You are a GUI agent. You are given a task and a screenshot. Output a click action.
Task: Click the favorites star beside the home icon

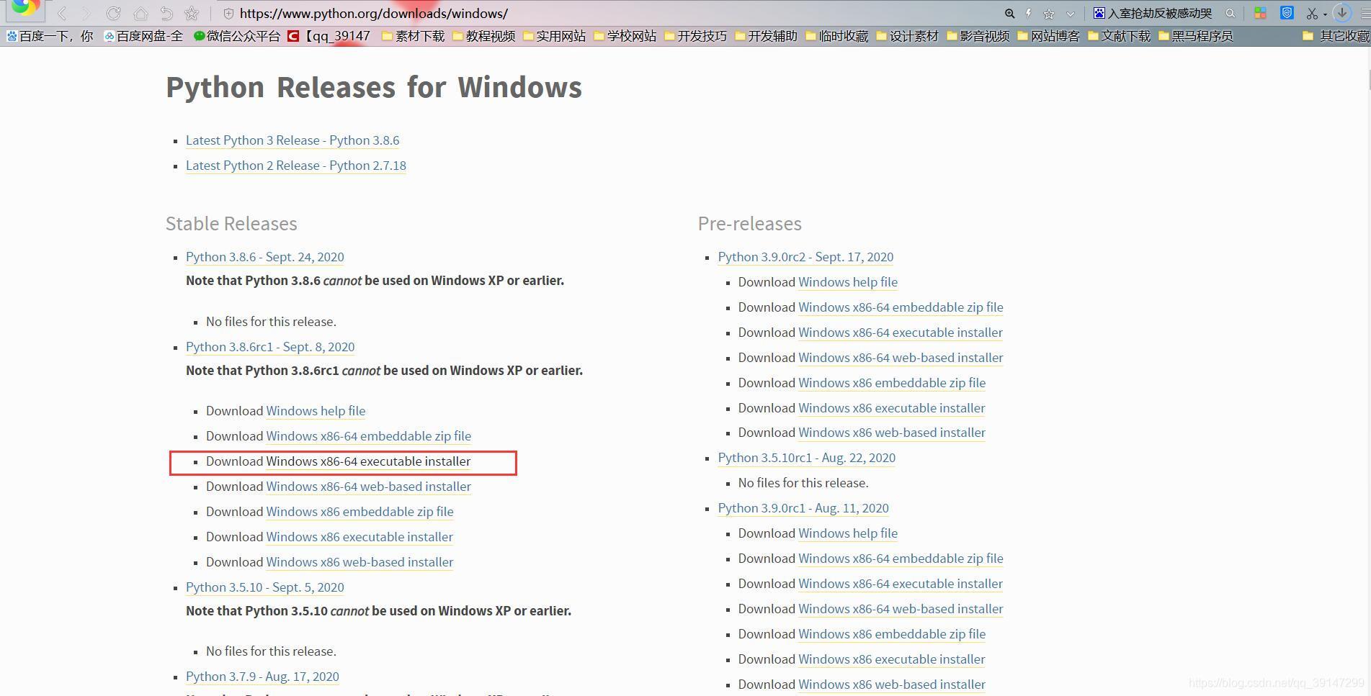pyautogui.click(x=192, y=14)
